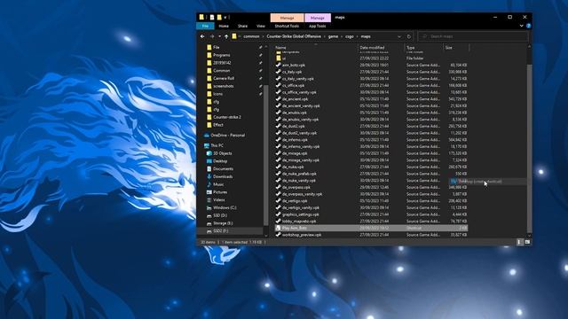Open the Home ribbon tab
568x319 pixels.
tap(224, 26)
